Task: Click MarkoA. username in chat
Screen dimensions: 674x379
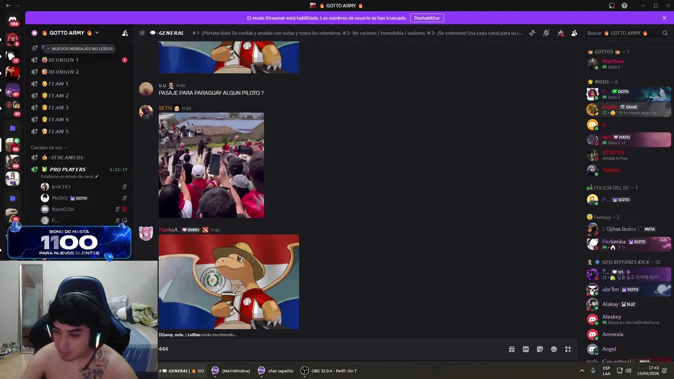Action: [169, 230]
